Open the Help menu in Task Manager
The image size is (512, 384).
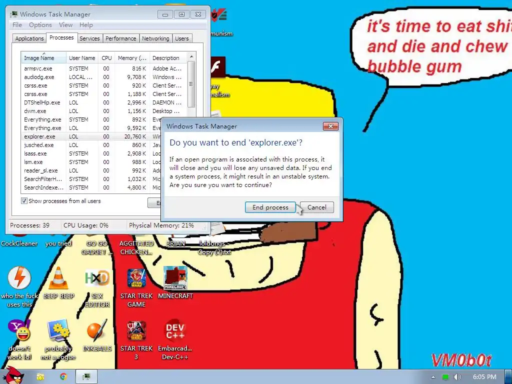click(86, 25)
